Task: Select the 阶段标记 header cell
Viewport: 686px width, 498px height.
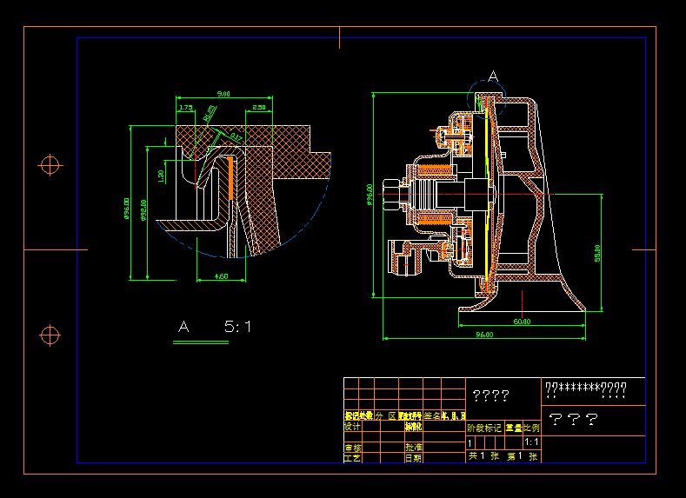Action: [485, 428]
